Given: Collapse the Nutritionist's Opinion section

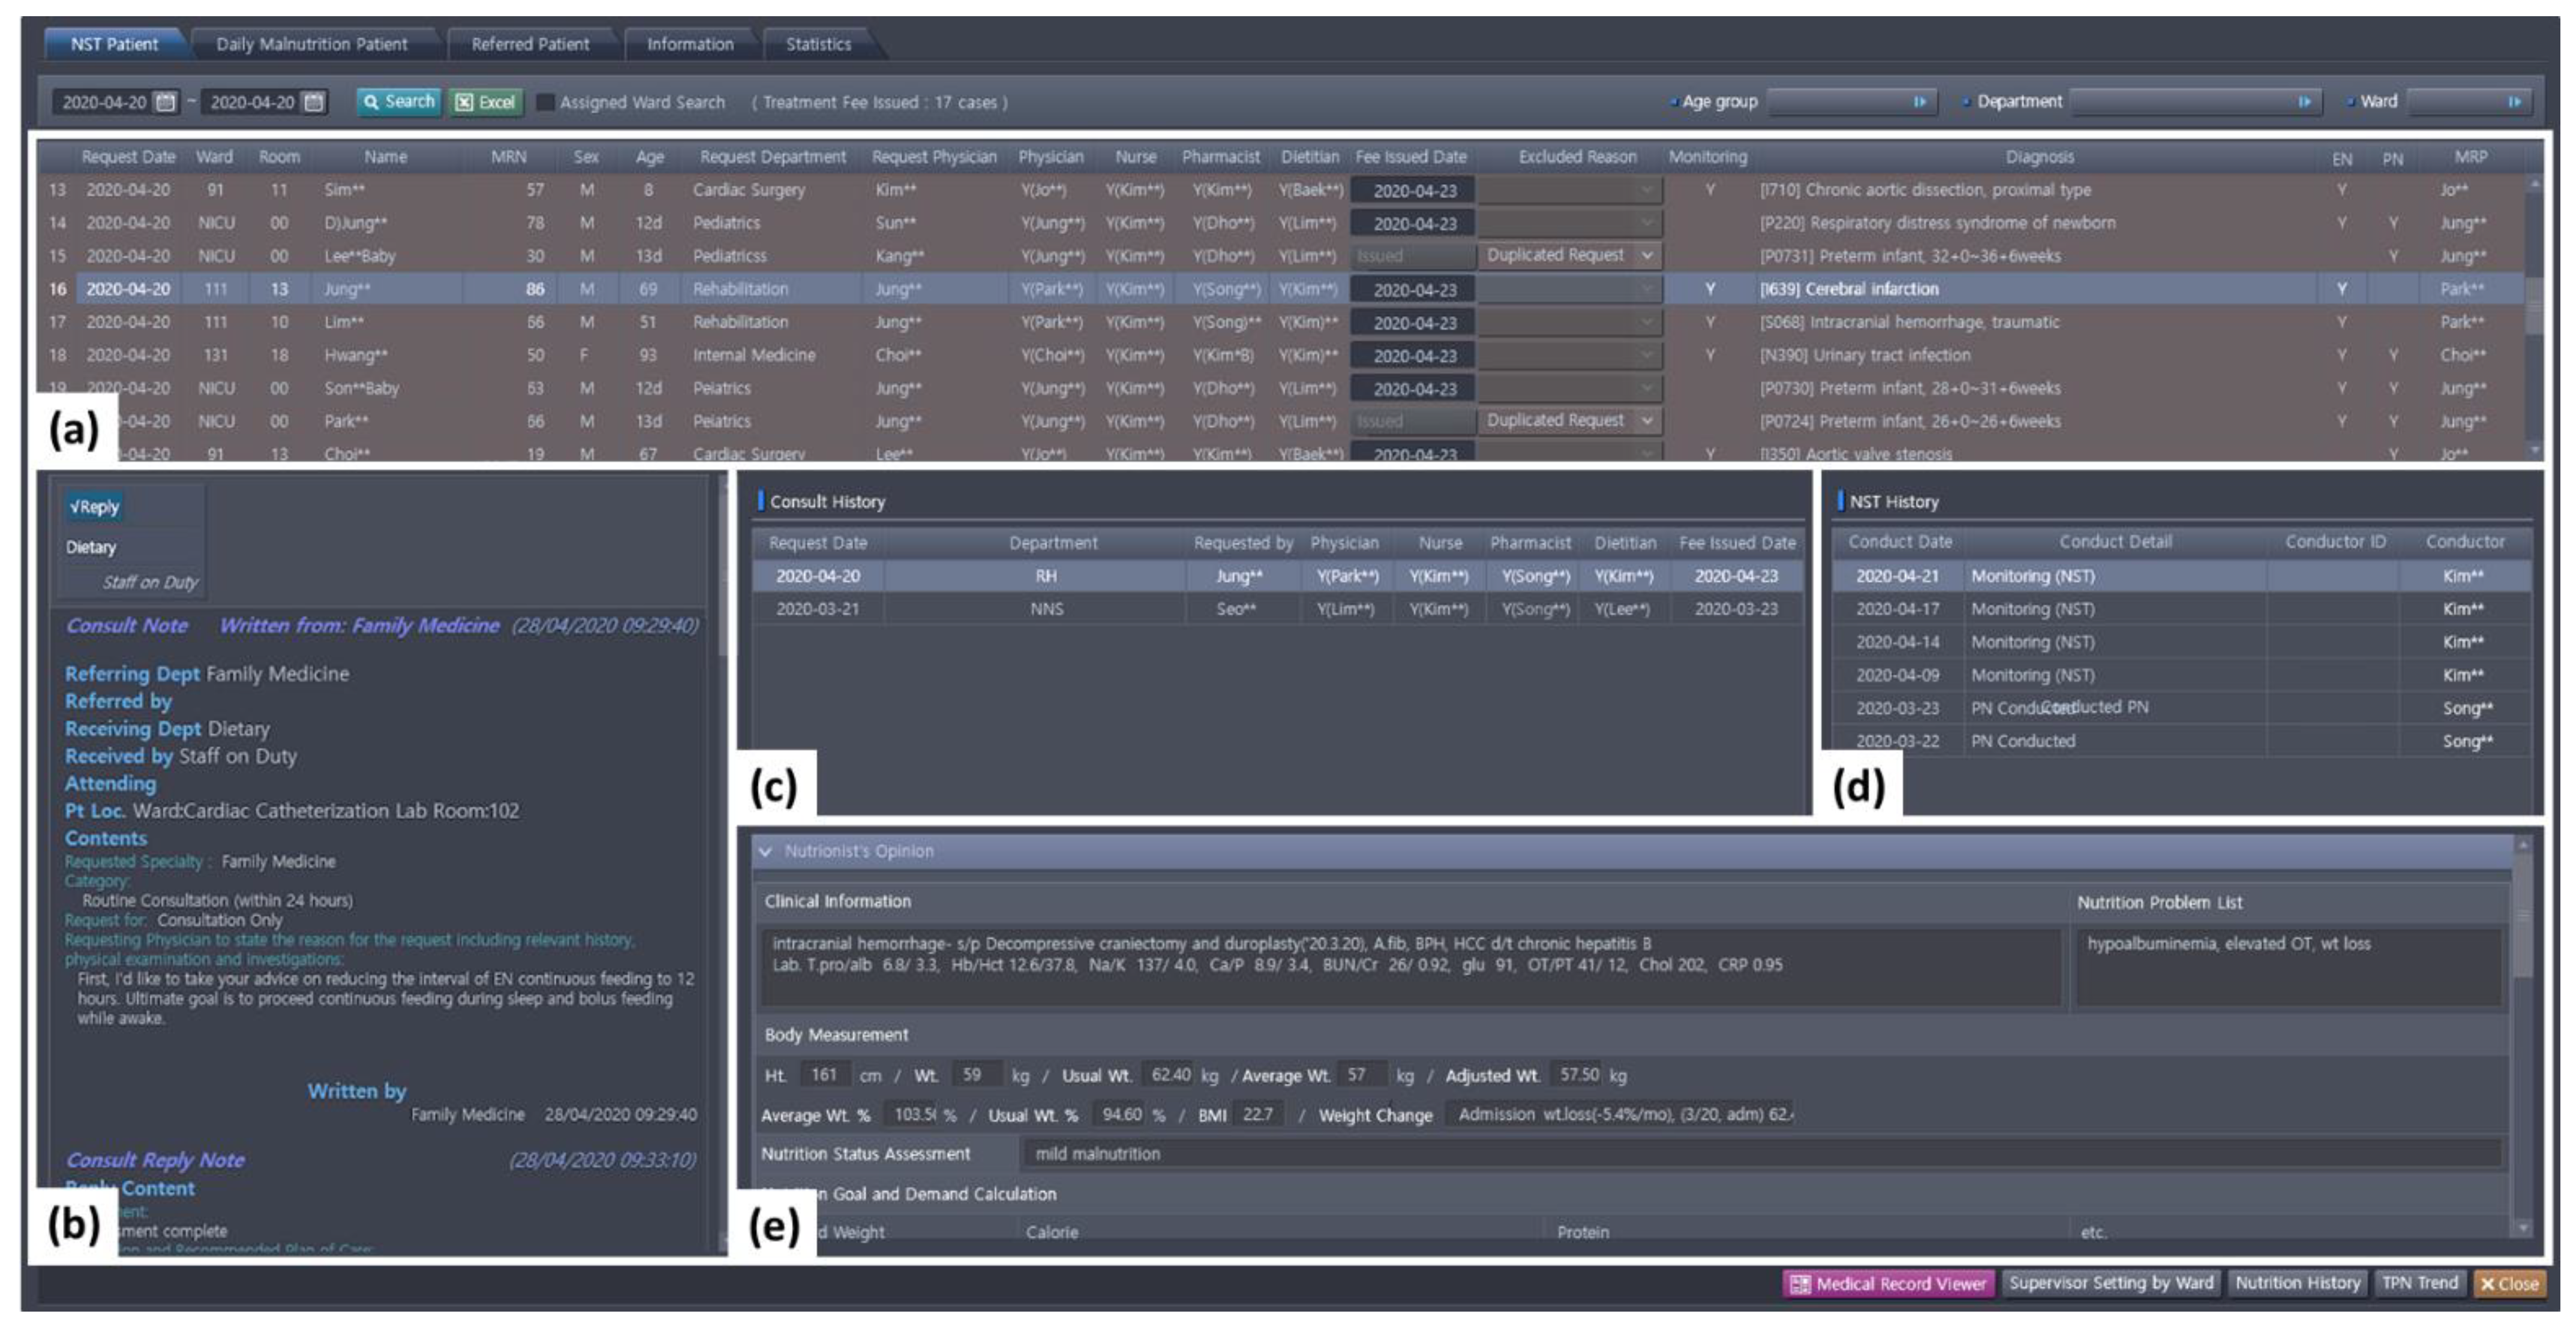Looking at the screenshot, I should (x=766, y=852).
